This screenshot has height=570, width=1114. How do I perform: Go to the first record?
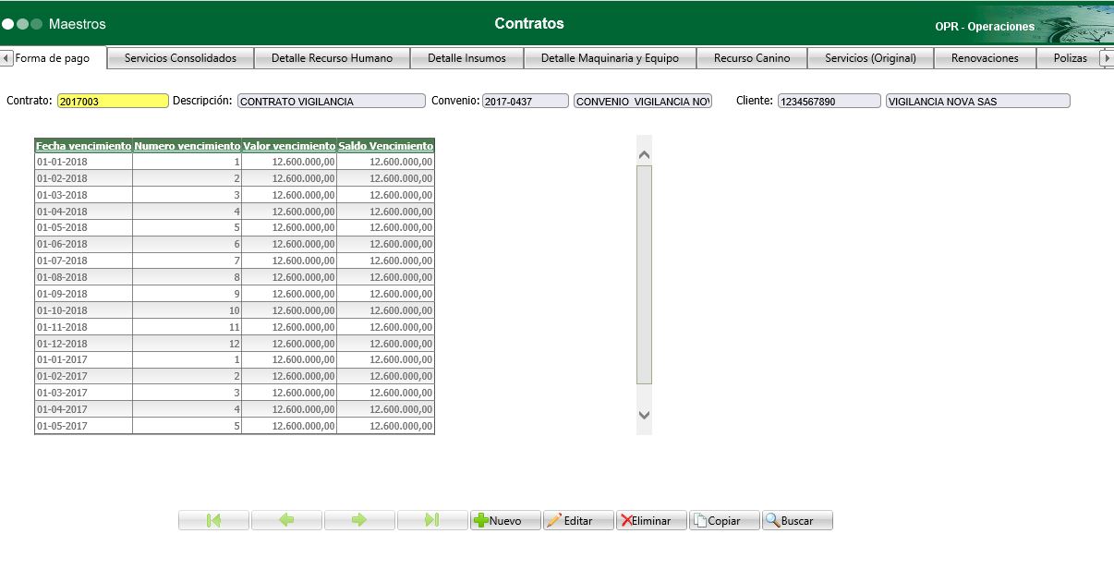tap(213, 520)
